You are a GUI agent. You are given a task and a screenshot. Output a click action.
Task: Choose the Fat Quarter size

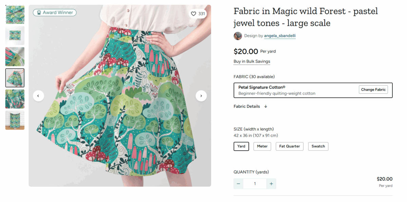click(289, 146)
